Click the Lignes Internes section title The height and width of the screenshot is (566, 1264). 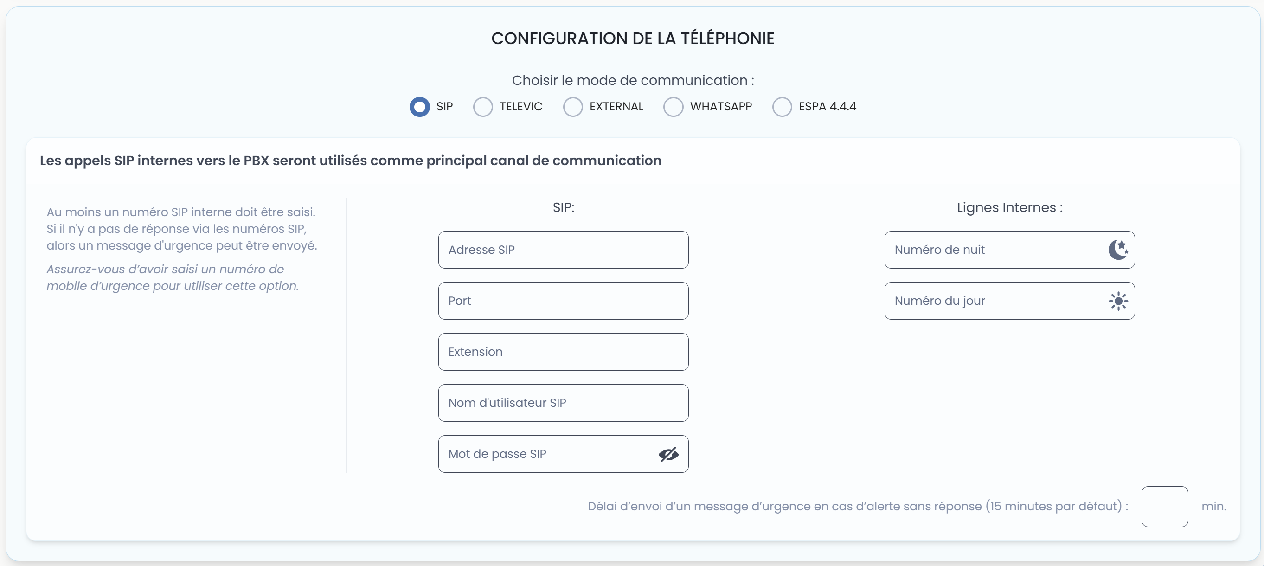coord(1009,207)
